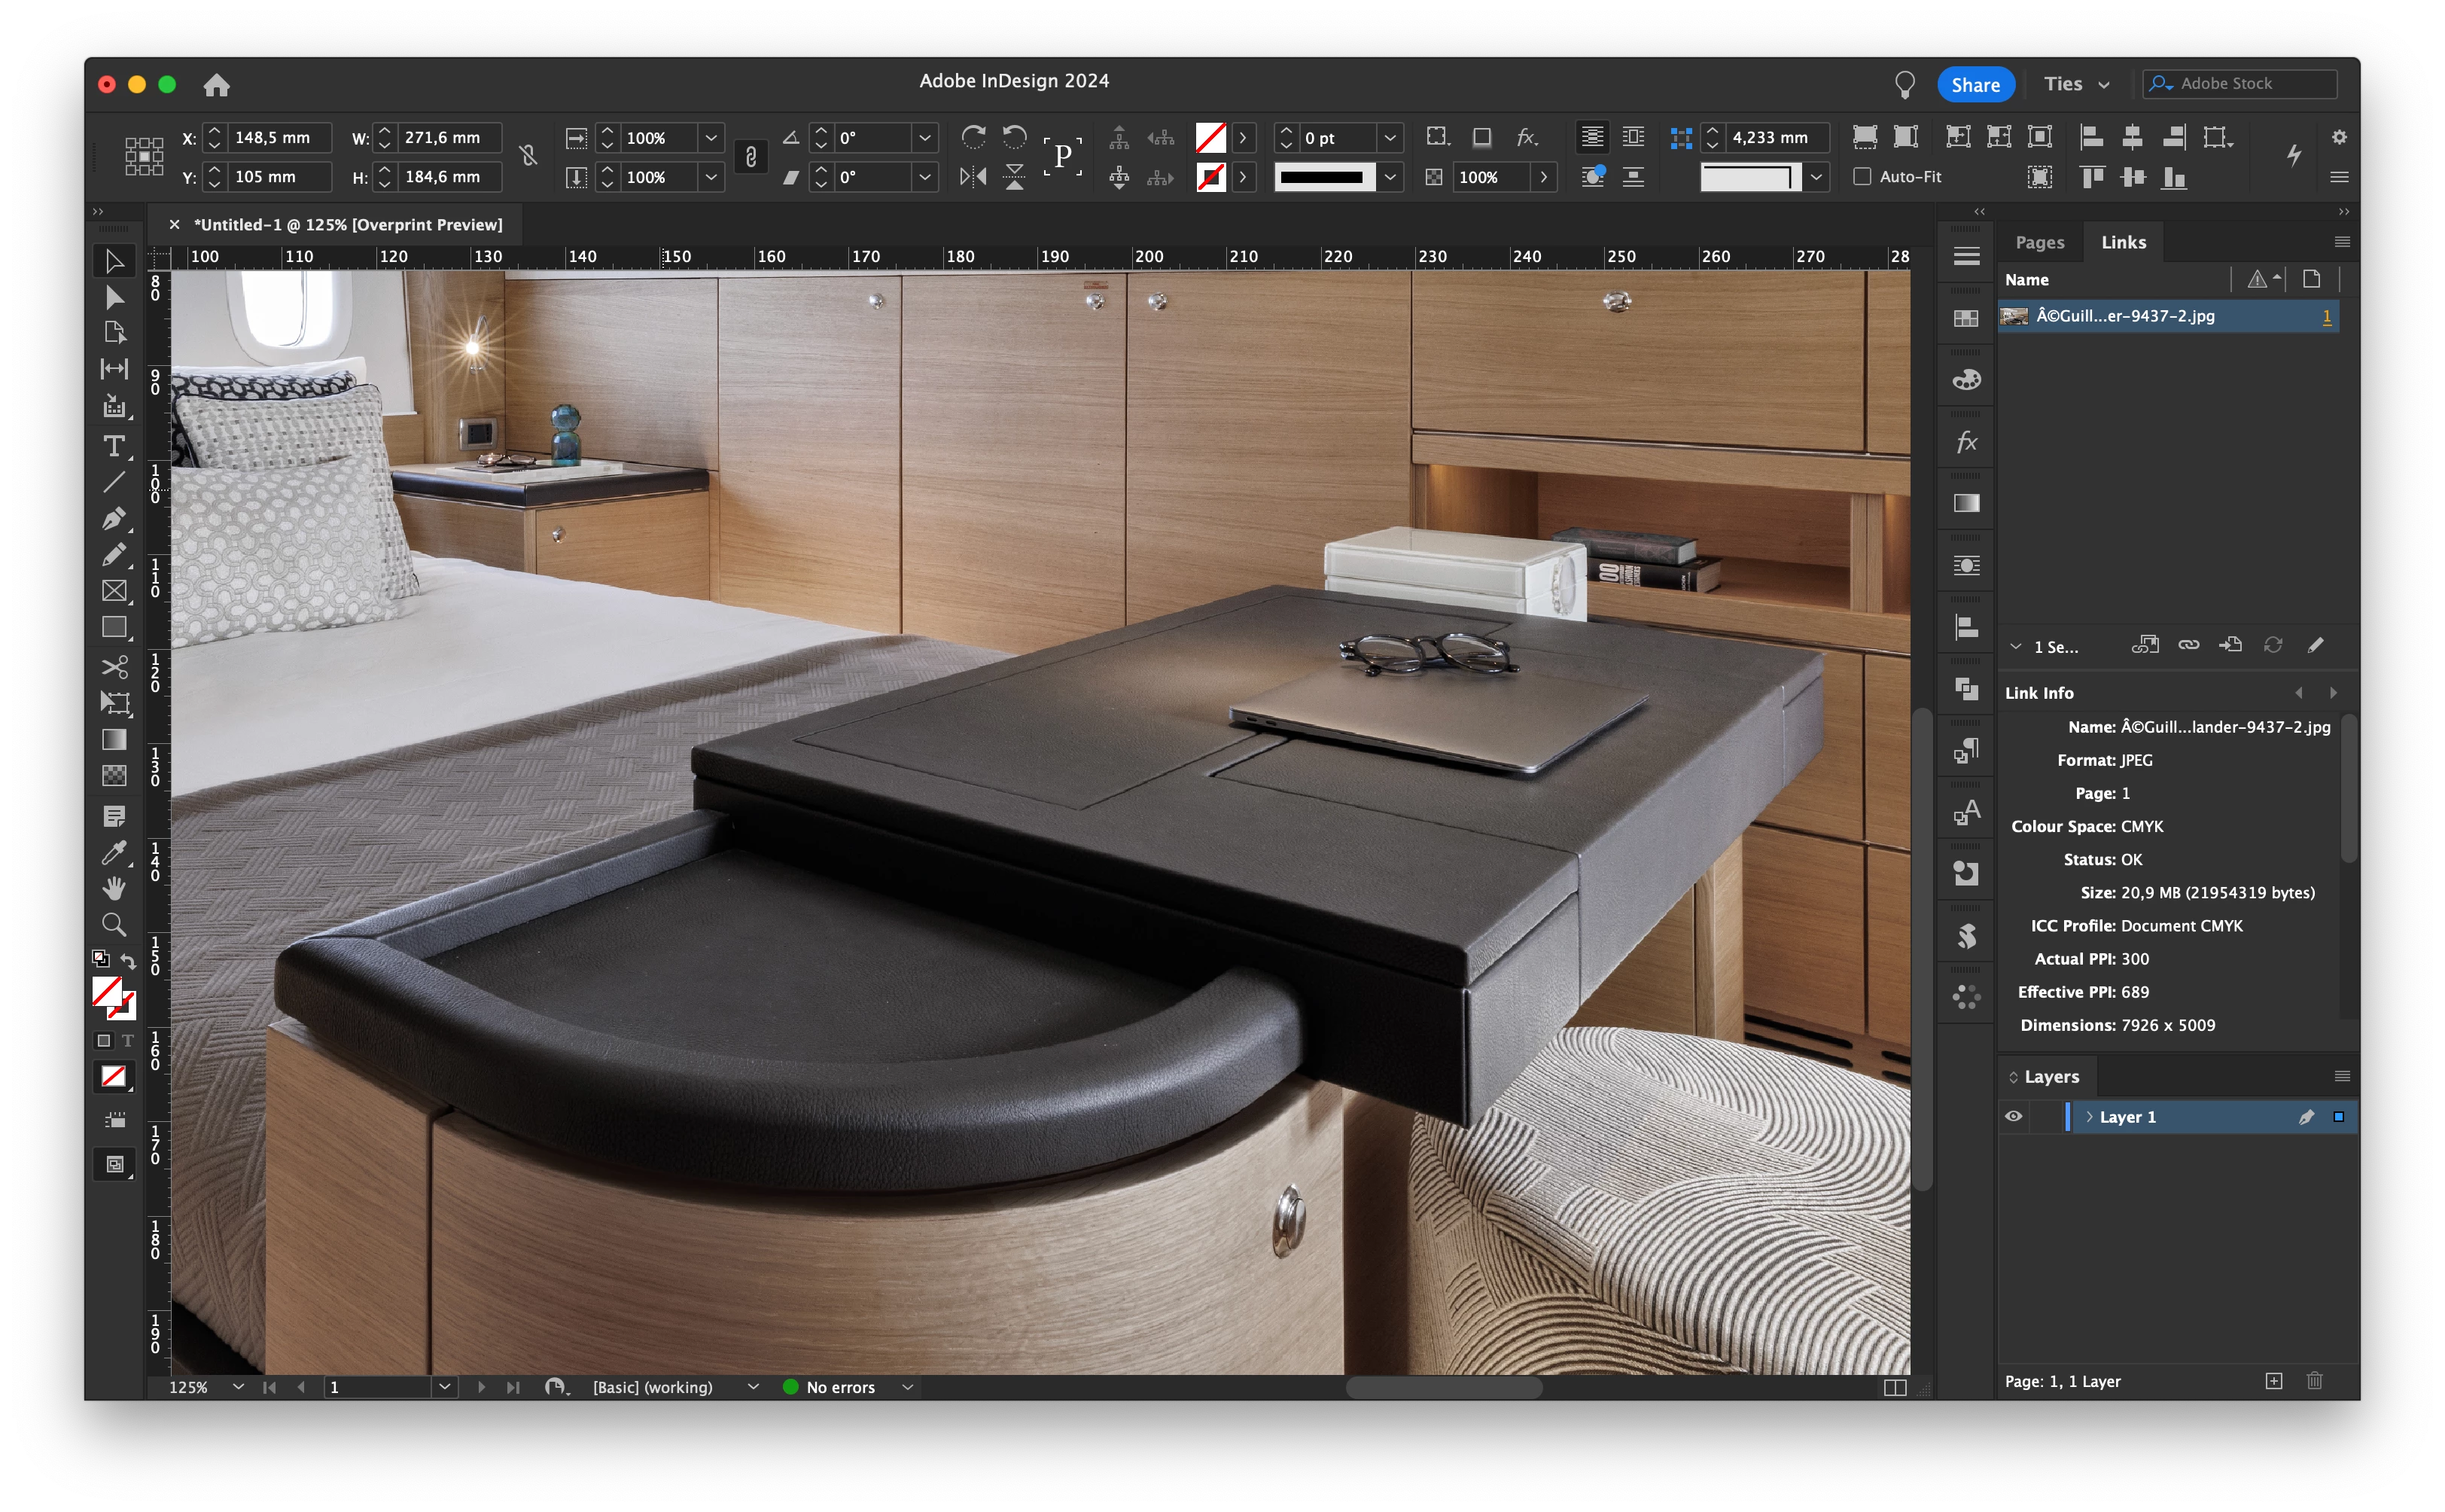Enable the Auto-Fit checkbox

click(x=1862, y=177)
